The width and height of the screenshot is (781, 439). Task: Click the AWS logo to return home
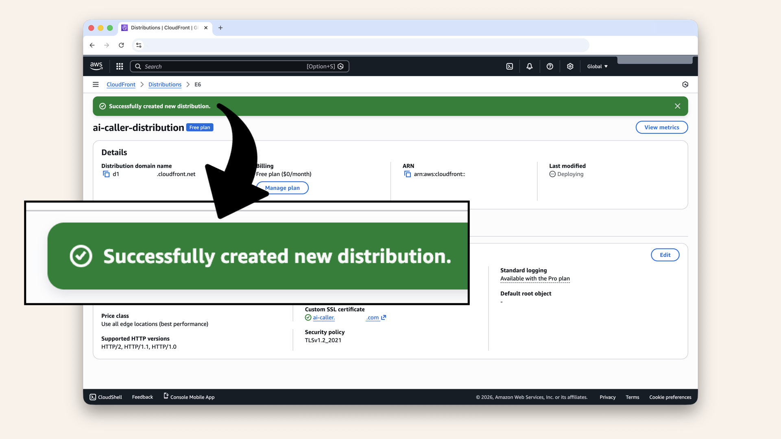[x=96, y=66]
